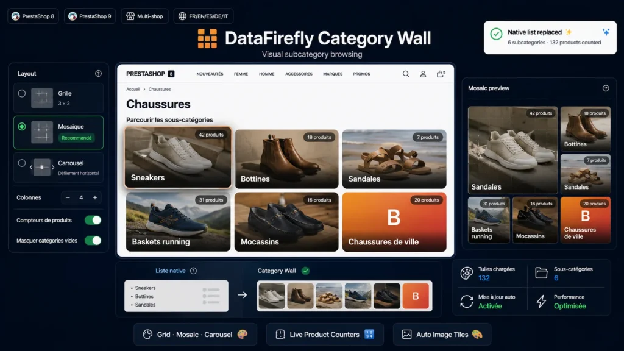Open the Sneakers category tile
The width and height of the screenshot is (624, 351).
[x=178, y=157]
